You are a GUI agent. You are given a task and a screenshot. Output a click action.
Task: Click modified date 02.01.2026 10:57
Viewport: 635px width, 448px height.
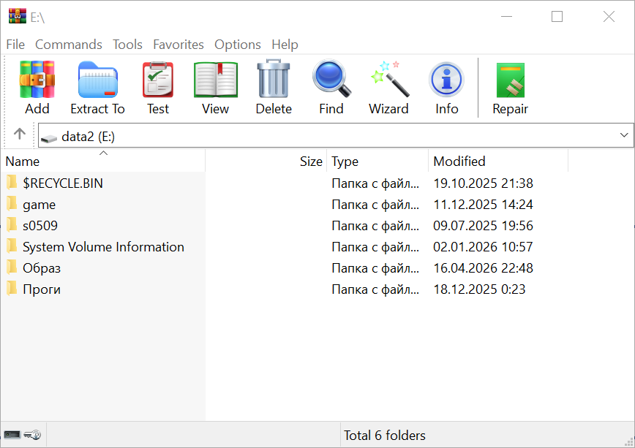click(483, 247)
